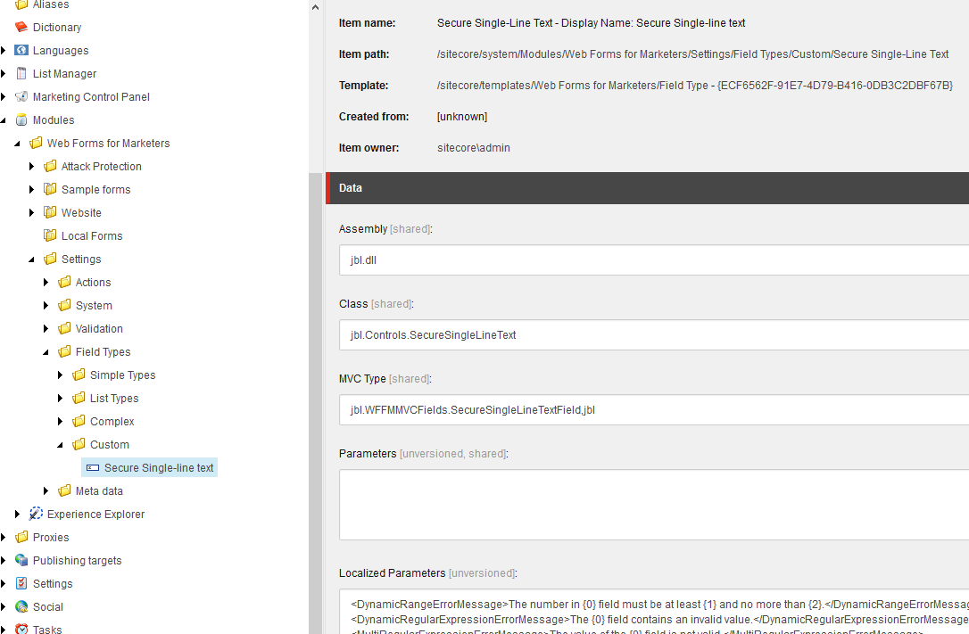
Task: Click the Website folder icon
Action: point(50,212)
